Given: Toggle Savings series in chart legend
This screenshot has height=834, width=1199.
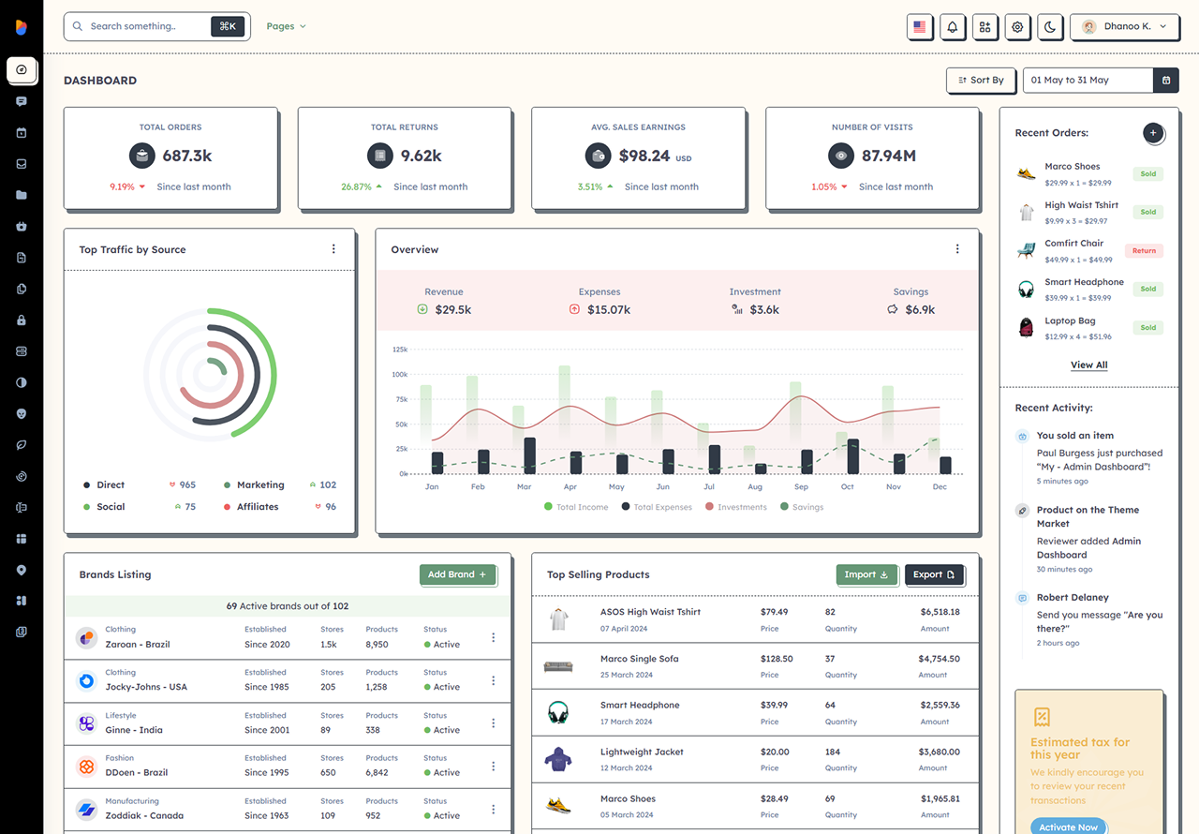Looking at the screenshot, I should click(802, 507).
